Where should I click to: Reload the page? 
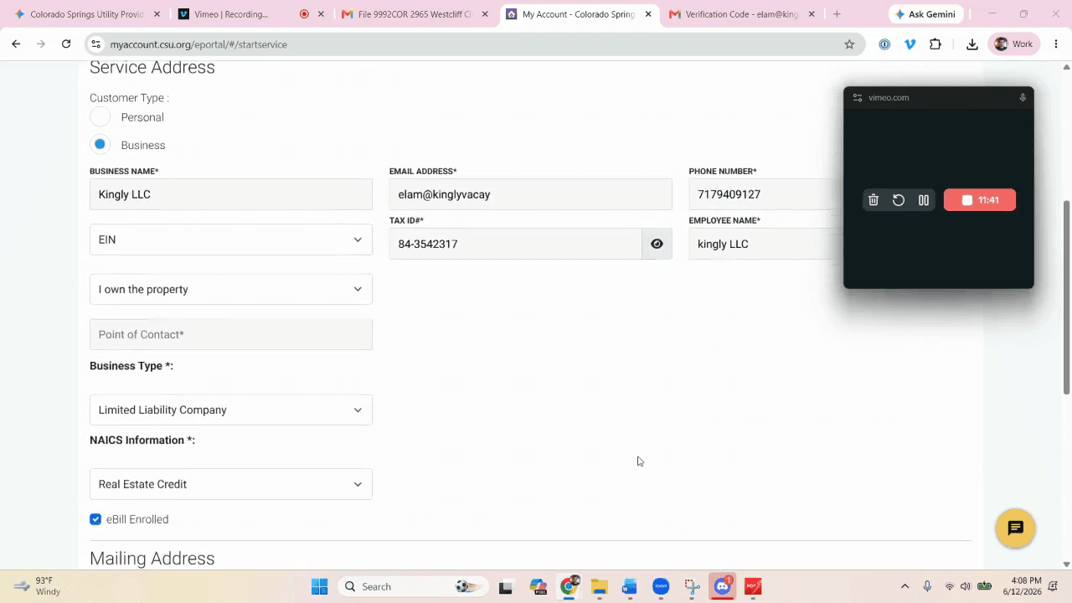pos(66,44)
